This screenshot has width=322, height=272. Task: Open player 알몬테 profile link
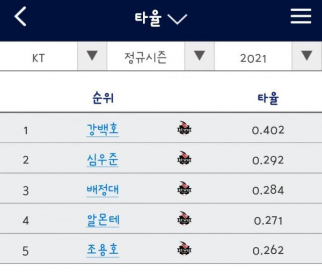click(103, 220)
